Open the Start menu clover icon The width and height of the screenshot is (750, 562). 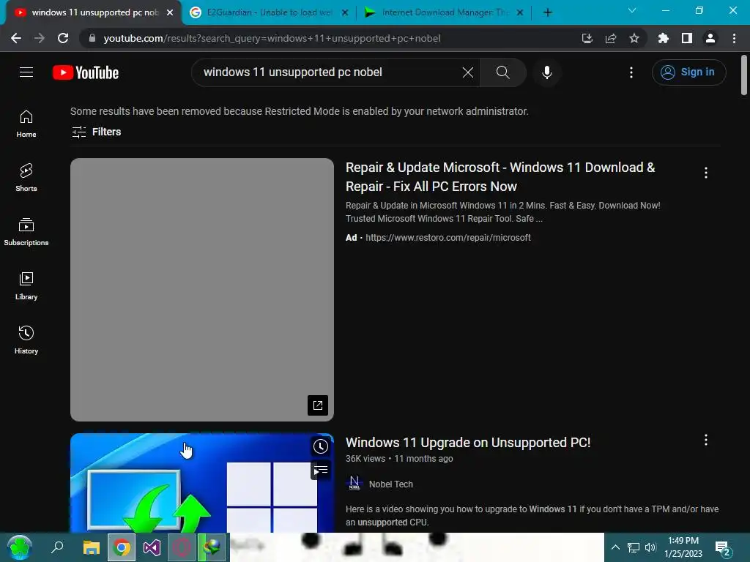(20, 547)
